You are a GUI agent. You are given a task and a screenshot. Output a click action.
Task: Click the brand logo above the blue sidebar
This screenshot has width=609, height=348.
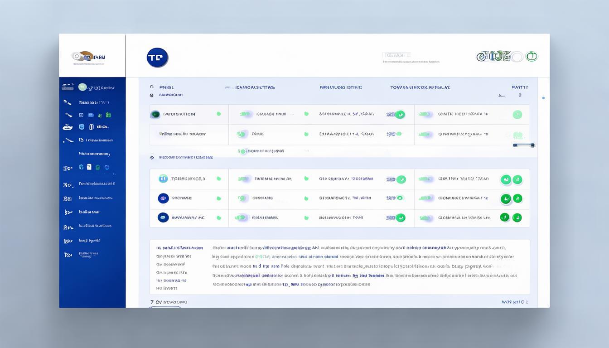[x=89, y=57]
